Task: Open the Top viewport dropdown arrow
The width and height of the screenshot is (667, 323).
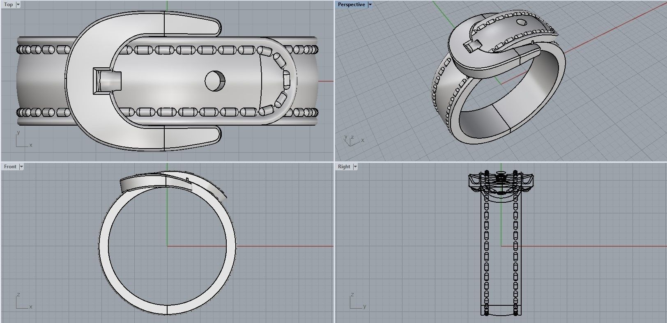Action: click(x=18, y=5)
